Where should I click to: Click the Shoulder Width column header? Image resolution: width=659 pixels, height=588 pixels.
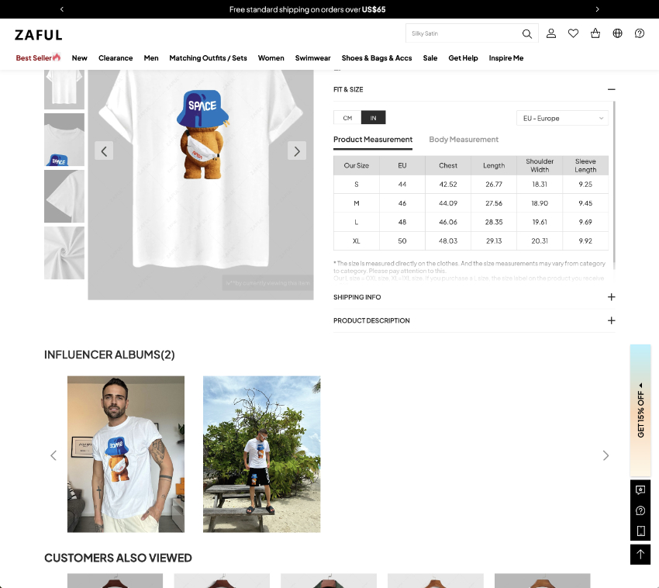(x=540, y=165)
